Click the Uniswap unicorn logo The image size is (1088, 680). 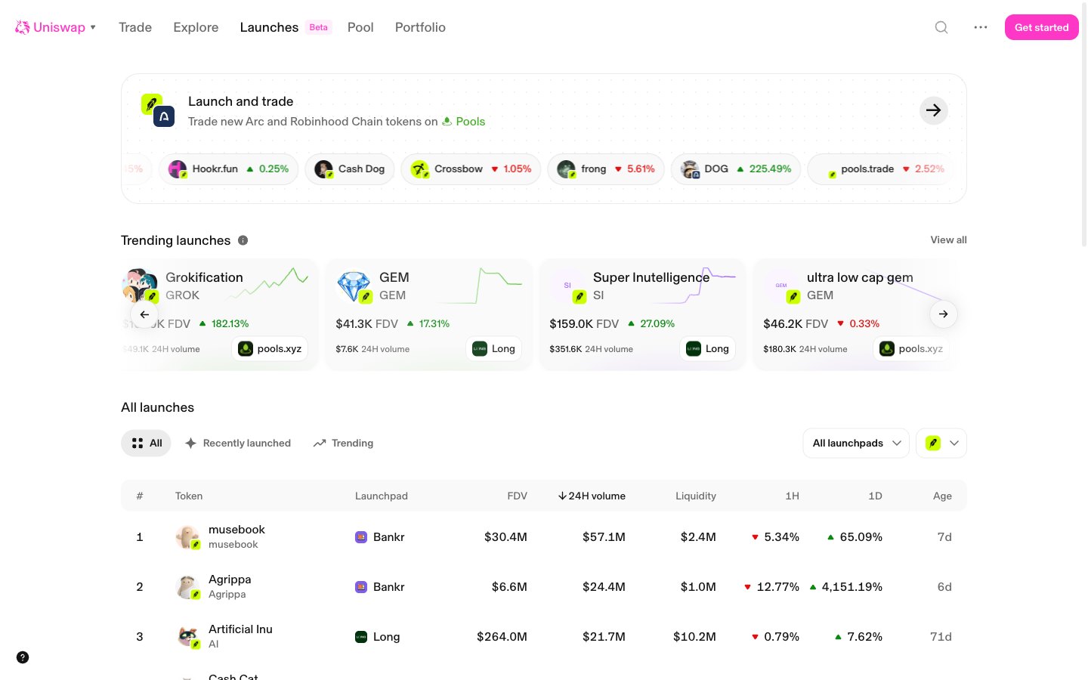23,27
